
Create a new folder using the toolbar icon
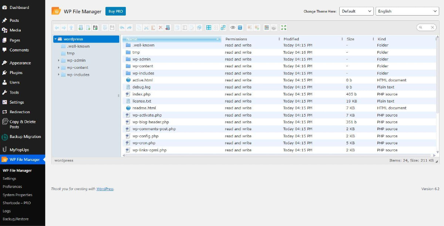tap(81, 27)
